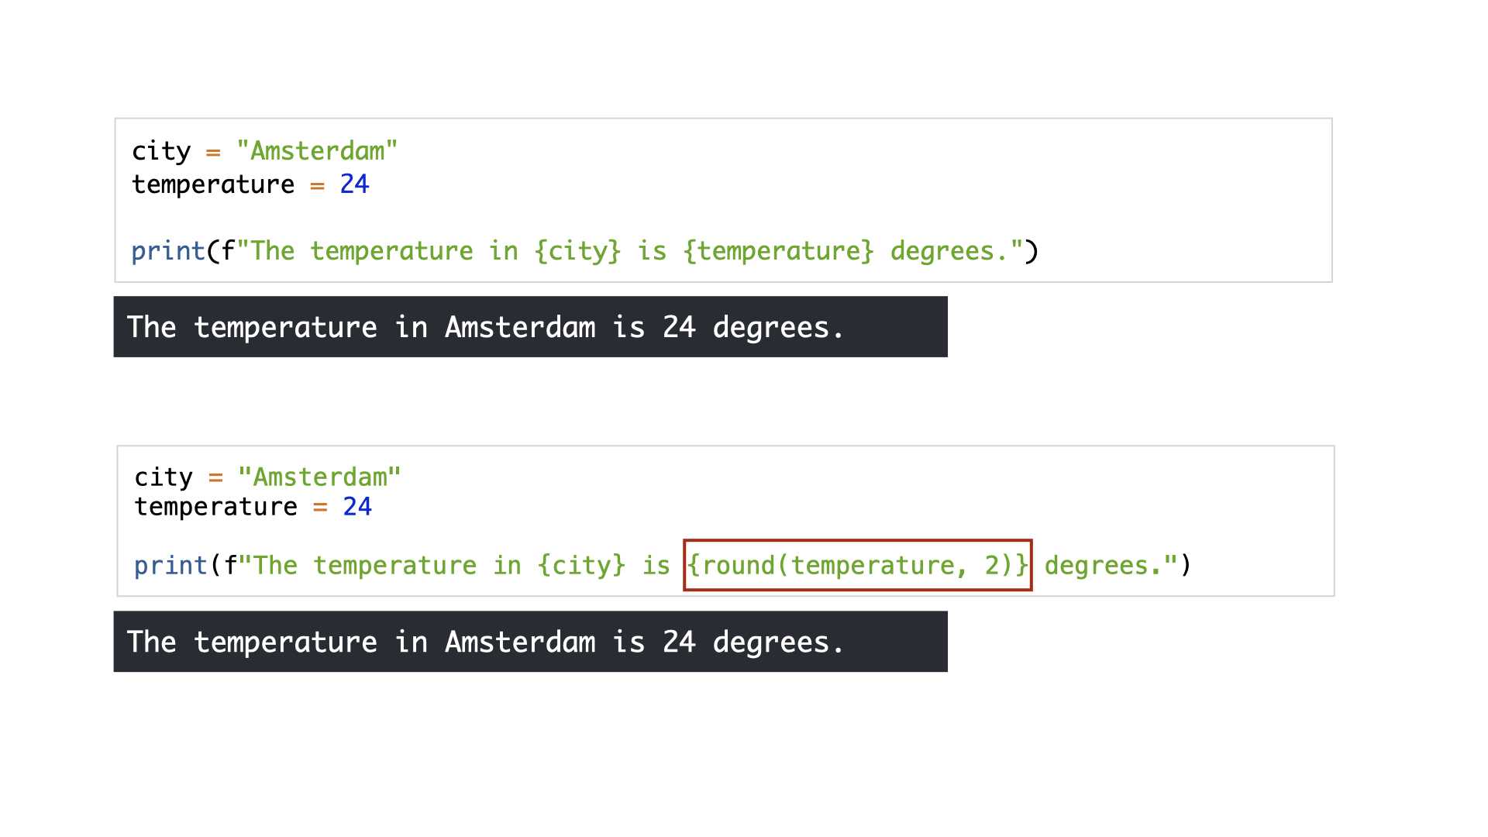This screenshot has width=1488, height=837.
Task: Click {city} placeholder in first print statement
Action: coord(578,251)
